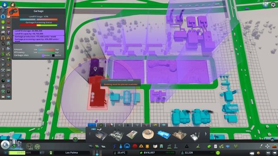Open the Police services menu
The image size is (278, 156).
pyautogui.click(x=147, y=146)
